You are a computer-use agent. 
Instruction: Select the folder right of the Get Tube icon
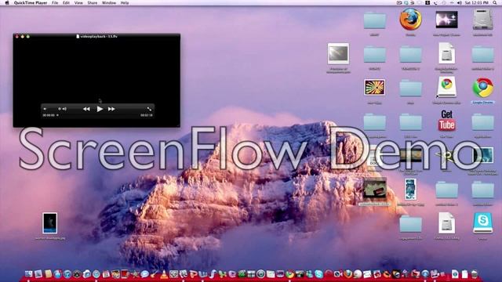483,122
